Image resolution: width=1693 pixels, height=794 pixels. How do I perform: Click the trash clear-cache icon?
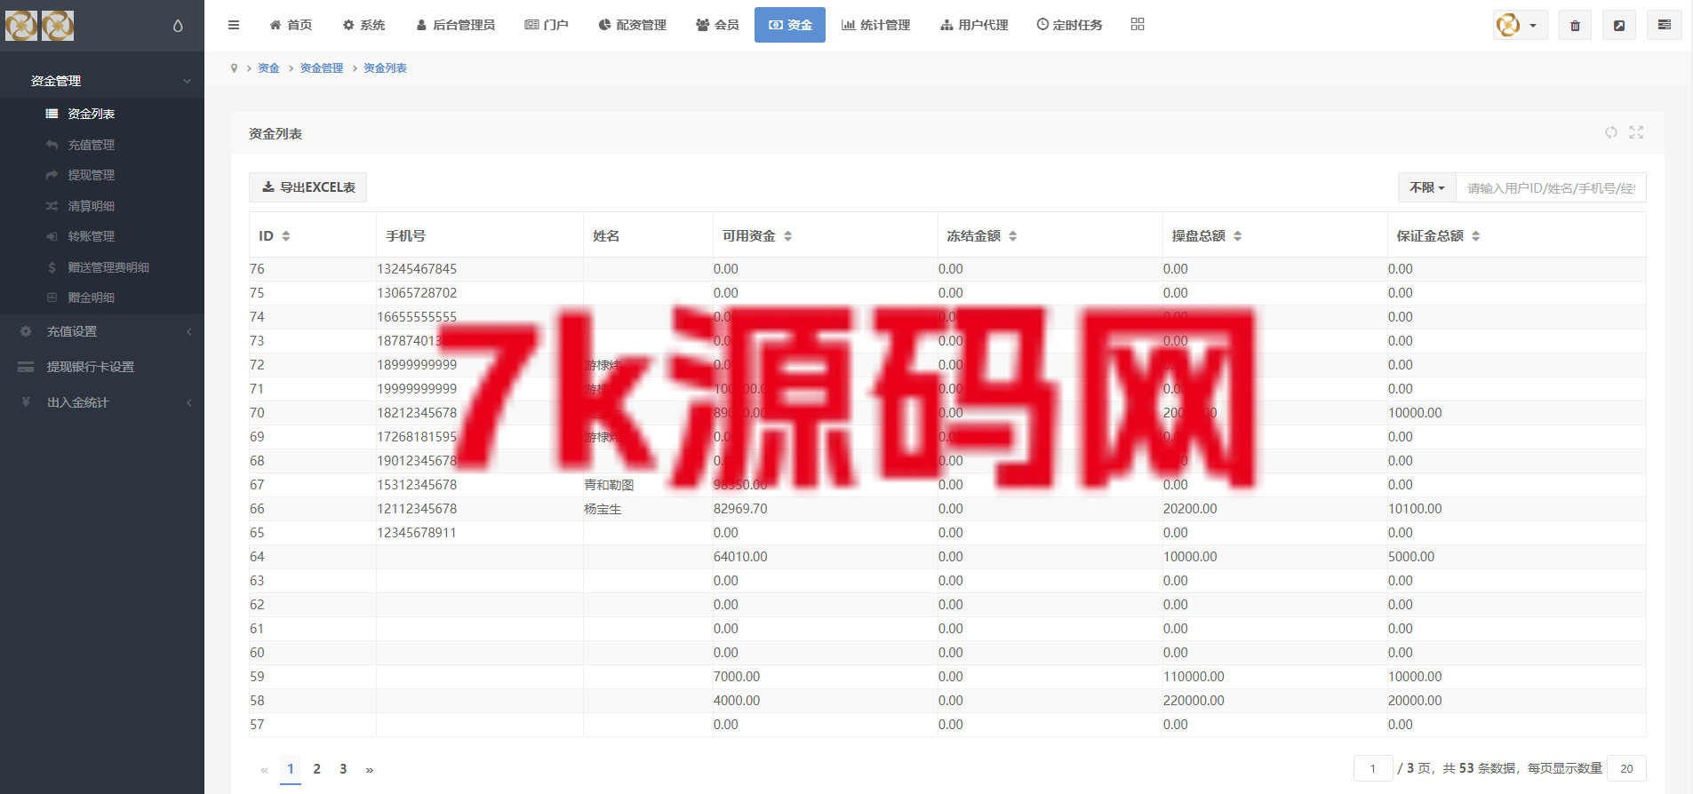(1575, 26)
